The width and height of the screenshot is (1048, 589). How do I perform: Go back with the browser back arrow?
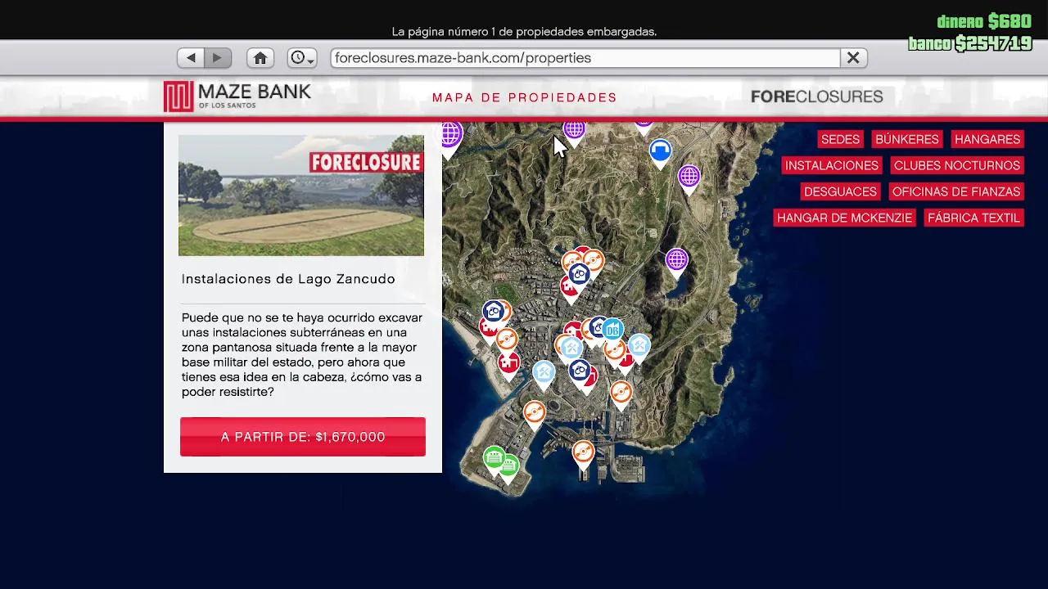191,58
